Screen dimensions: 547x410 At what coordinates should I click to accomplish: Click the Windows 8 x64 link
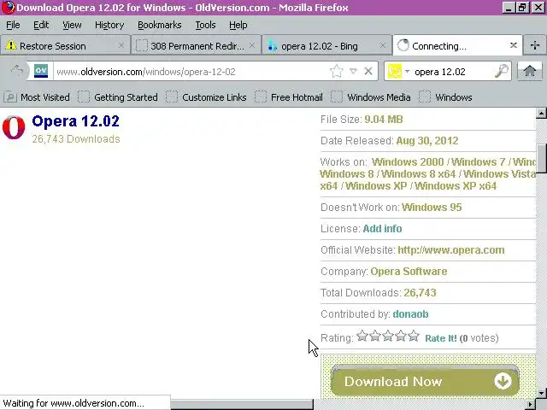pyautogui.click(x=418, y=174)
